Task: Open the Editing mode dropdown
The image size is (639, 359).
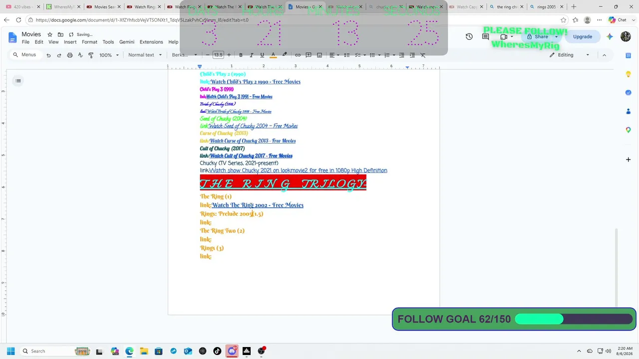Action: pyautogui.click(x=570, y=55)
